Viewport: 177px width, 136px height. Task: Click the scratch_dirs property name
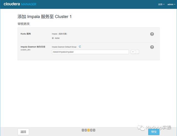tap(25, 50)
